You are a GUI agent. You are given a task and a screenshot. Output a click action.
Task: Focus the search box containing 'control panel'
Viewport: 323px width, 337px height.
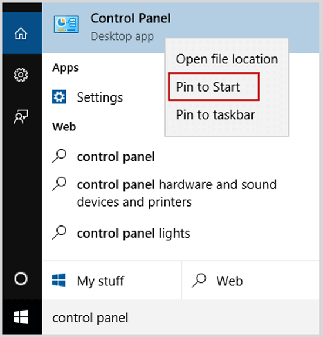click(x=181, y=318)
